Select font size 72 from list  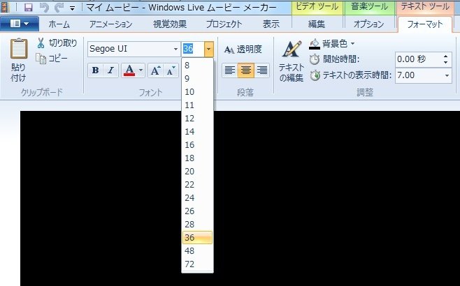coord(197,264)
